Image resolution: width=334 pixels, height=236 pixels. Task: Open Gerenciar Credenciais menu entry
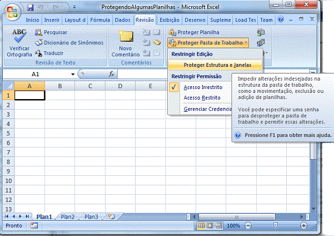[208, 109]
